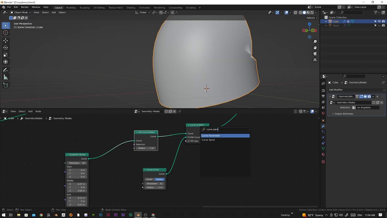Toggle snapping magnet in viewport header
387x218 pixels.
(161, 12)
